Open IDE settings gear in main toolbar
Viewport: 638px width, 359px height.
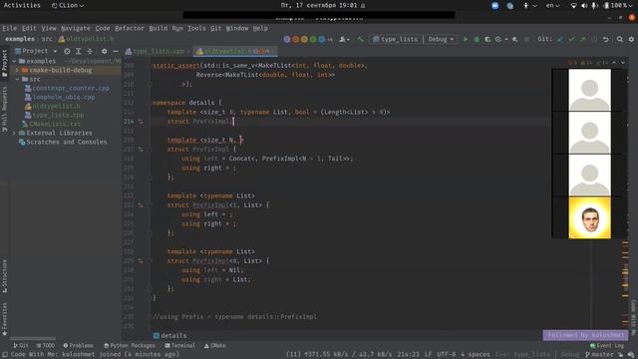point(631,40)
